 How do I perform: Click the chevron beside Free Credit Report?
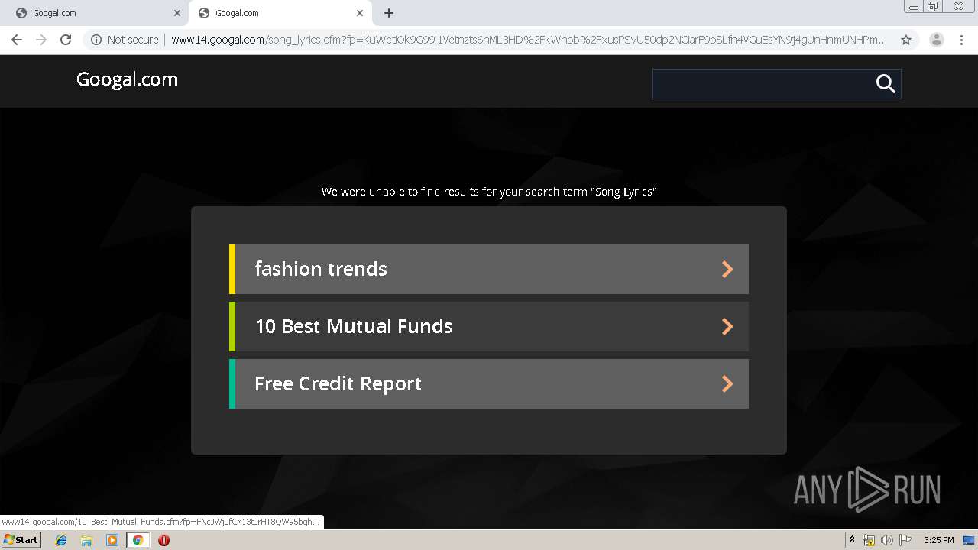[727, 383]
